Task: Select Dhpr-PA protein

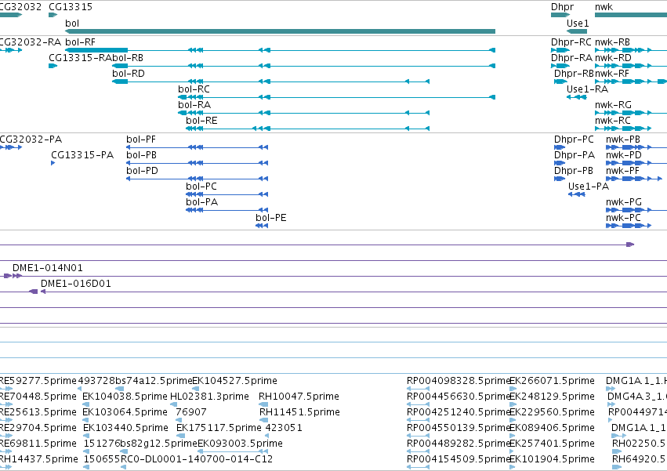Action: pos(560,163)
